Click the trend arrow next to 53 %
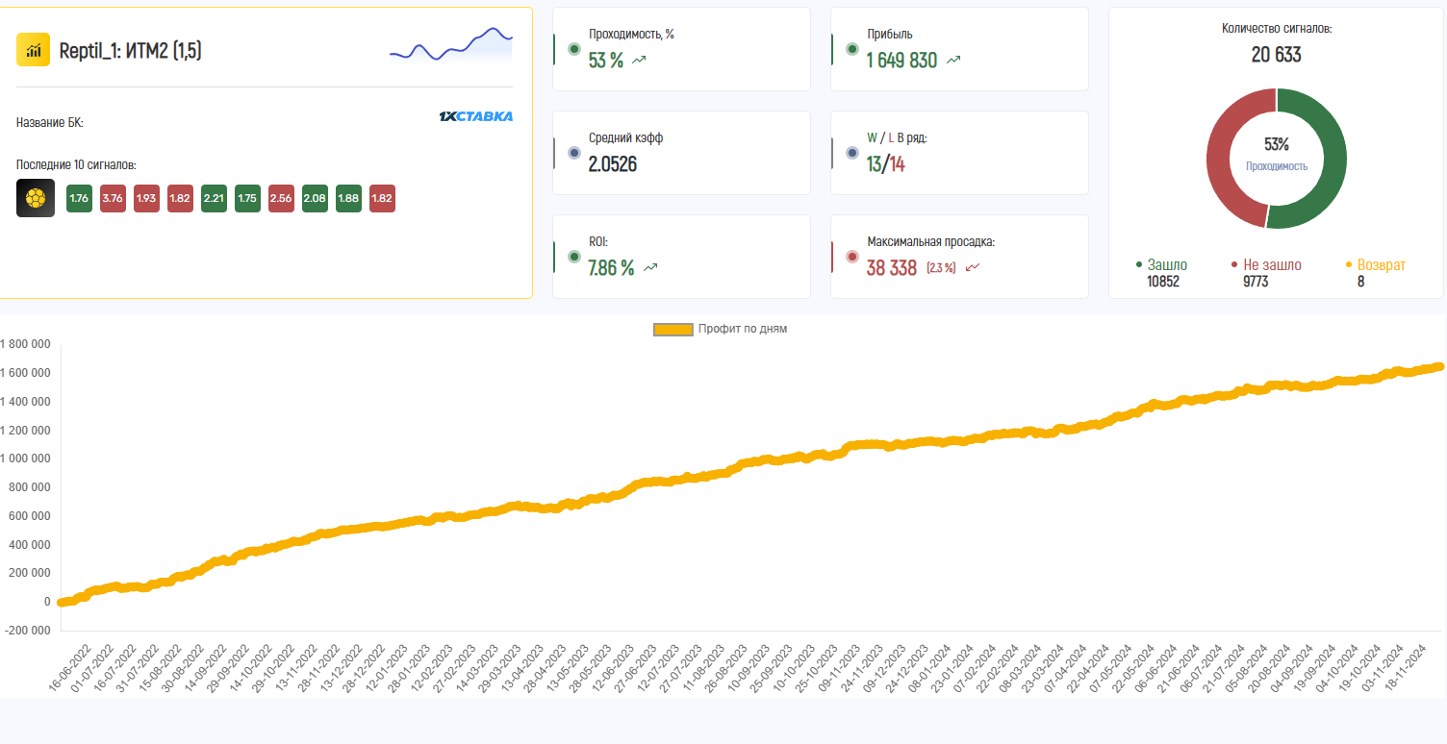 [x=640, y=61]
